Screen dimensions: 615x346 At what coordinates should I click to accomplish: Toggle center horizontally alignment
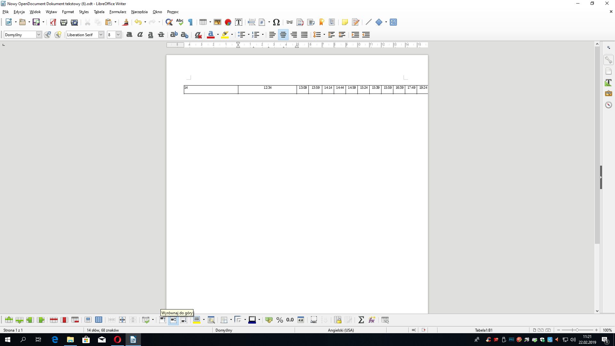pyautogui.click(x=283, y=35)
